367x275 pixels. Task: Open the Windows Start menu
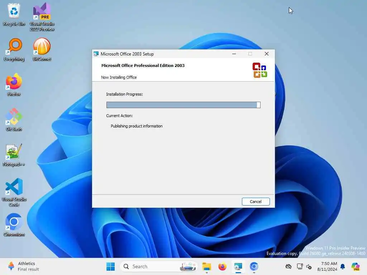pyautogui.click(x=110, y=266)
